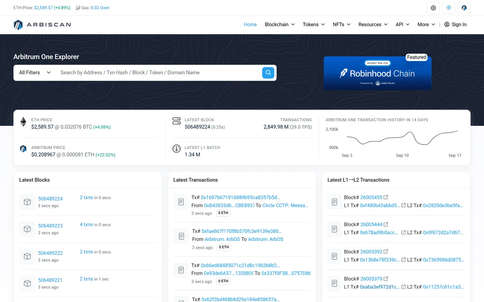Open the To address 0x337f0F3B...0757D86
Viewport: 484px width, 302px height.
(x=286, y=273)
